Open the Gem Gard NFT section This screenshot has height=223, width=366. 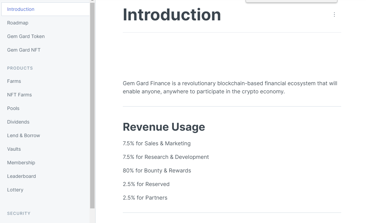tap(23, 50)
